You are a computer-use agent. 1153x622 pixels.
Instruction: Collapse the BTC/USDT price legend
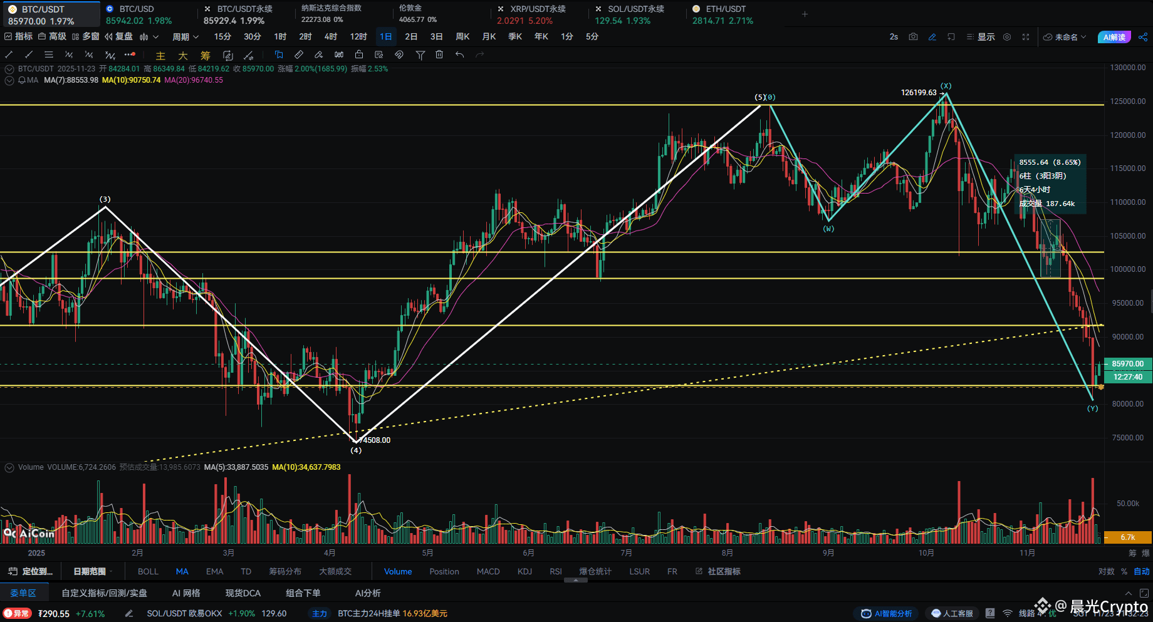(x=9, y=69)
